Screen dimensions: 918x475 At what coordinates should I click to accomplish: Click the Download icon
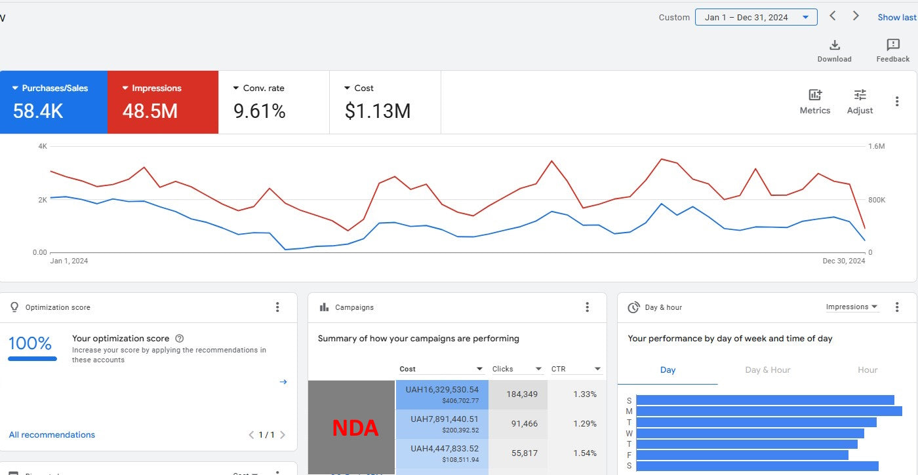[x=834, y=45]
